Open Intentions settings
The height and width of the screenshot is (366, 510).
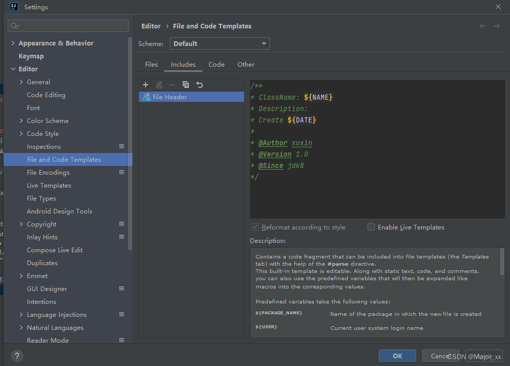42,301
